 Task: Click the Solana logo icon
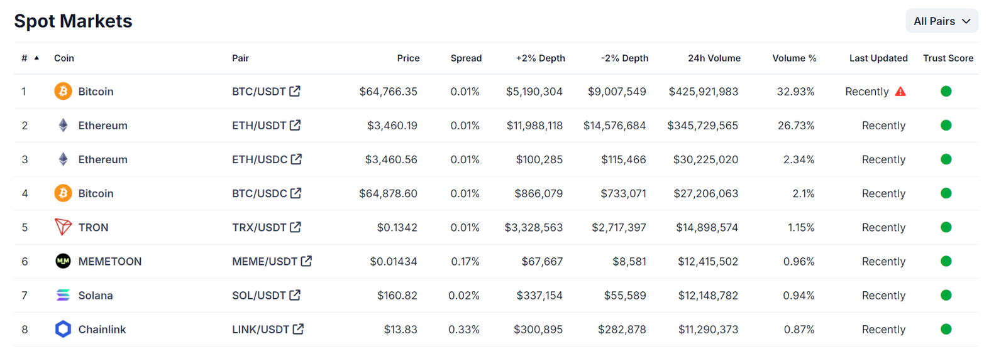click(x=63, y=295)
